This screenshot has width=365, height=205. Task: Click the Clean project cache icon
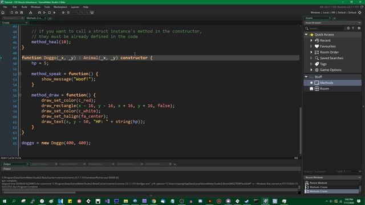54,13
